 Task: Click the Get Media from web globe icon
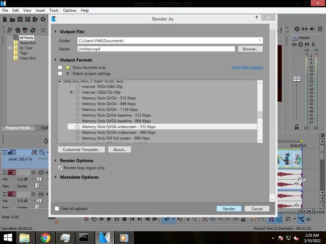click(33, 30)
